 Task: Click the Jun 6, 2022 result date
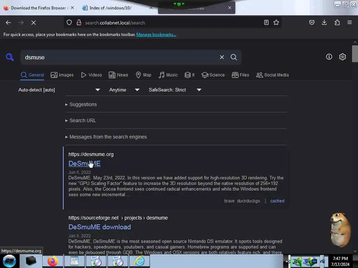(80, 172)
